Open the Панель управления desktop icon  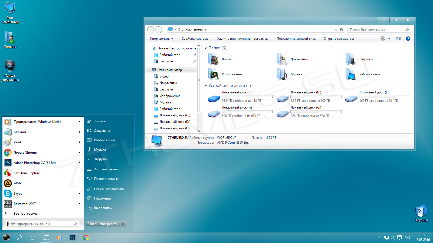tap(10, 70)
